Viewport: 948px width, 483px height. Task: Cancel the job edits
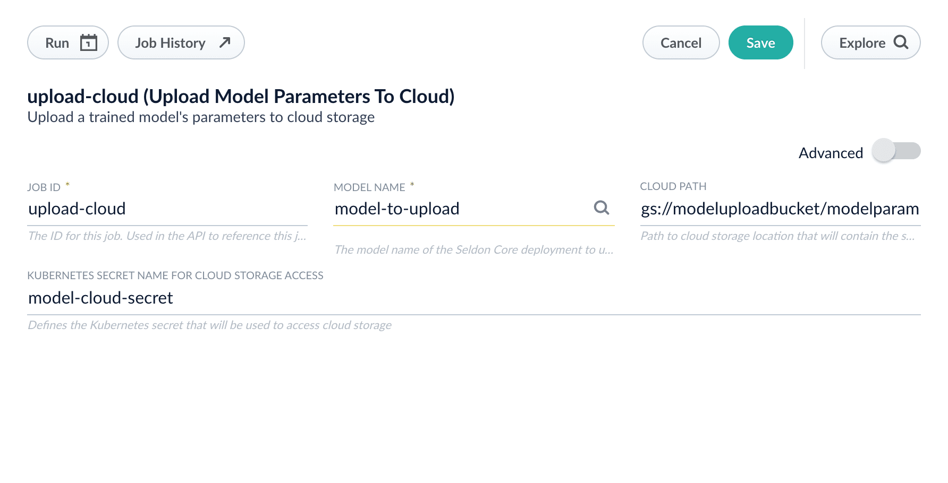[x=681, y=42]
